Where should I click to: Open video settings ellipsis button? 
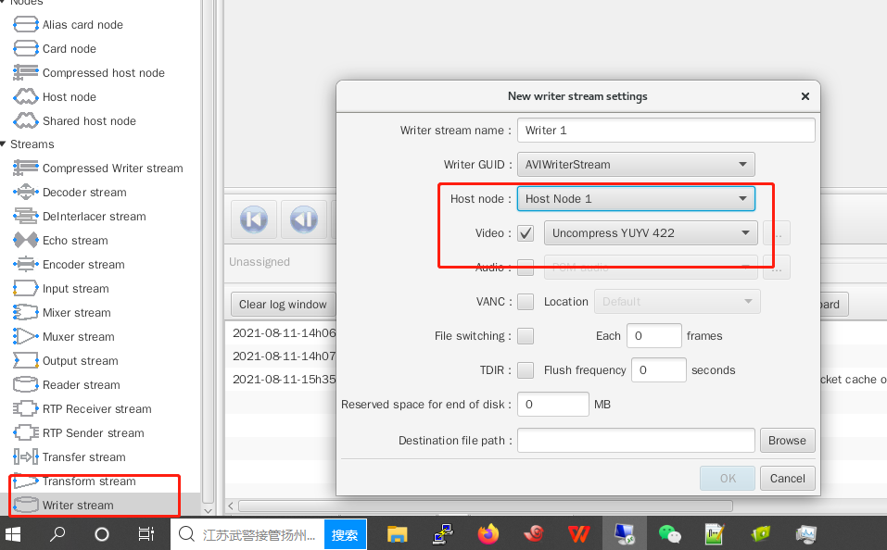coord(777,233)
